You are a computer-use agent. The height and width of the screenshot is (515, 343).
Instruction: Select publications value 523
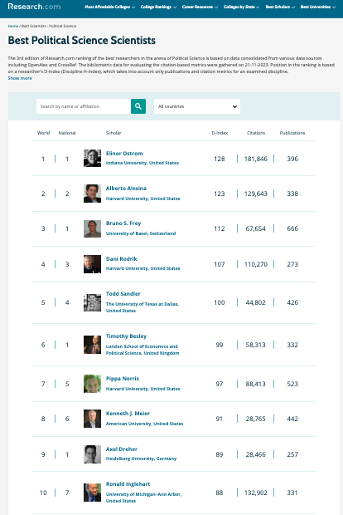tap(292, 384)
